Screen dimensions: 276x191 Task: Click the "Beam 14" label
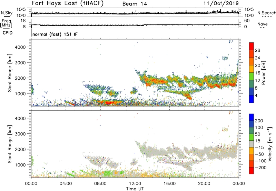point(135,4)
